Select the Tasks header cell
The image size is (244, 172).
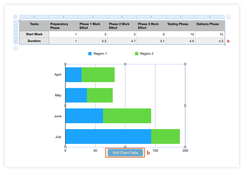click(34, 24)
